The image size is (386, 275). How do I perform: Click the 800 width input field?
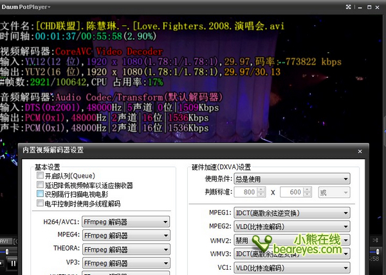[x=246, y=192]
